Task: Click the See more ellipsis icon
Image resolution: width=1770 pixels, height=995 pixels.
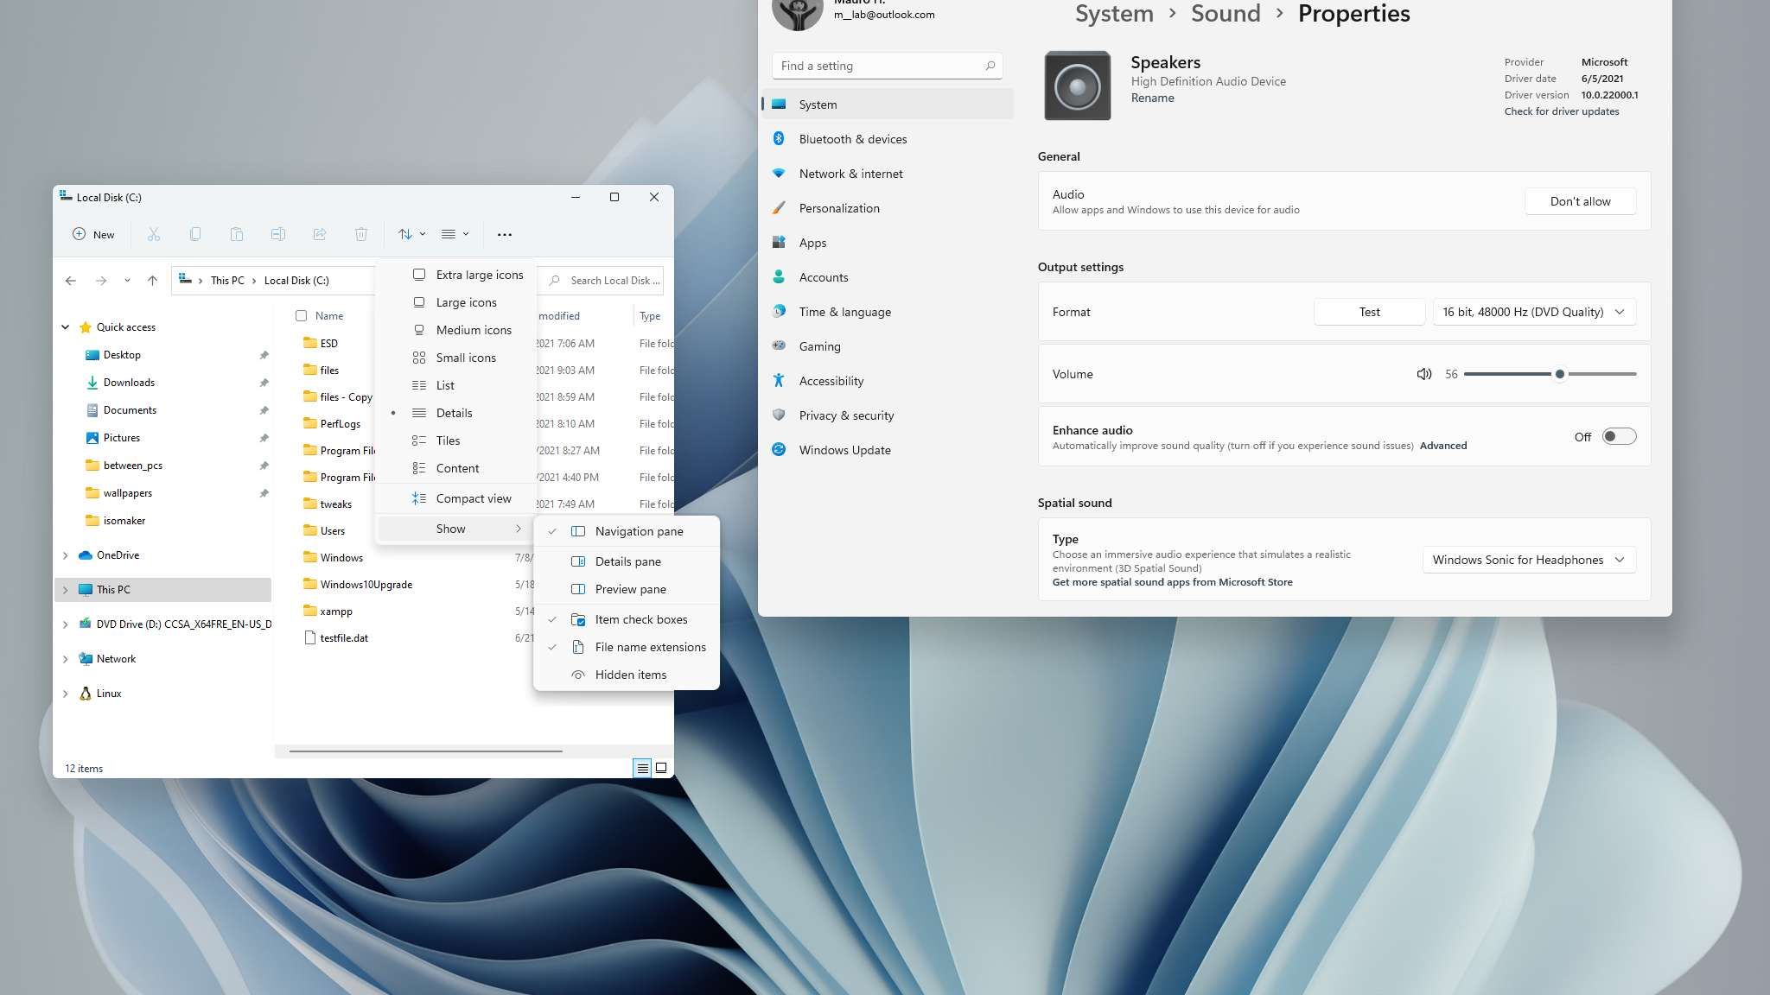Action: point(505,234)
